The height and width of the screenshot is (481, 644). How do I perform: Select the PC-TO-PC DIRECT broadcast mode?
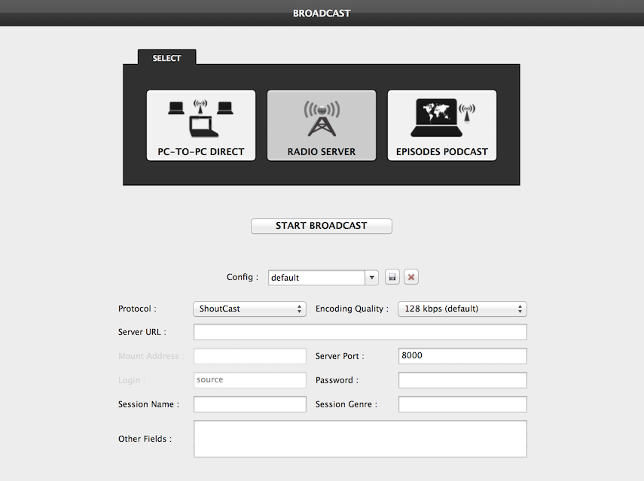coord(201,125)
